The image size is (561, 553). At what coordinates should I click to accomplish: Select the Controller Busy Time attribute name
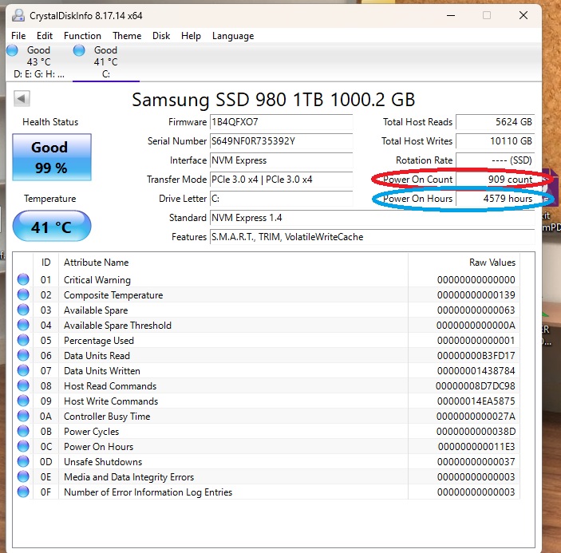[107, 416]
